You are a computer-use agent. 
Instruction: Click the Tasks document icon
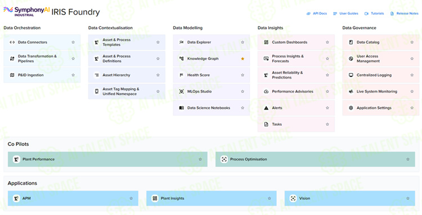coord(266,124)
